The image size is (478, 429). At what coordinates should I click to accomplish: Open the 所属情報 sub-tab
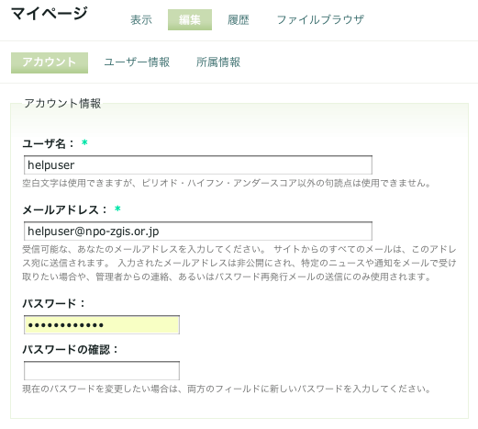tap(218, 62)
